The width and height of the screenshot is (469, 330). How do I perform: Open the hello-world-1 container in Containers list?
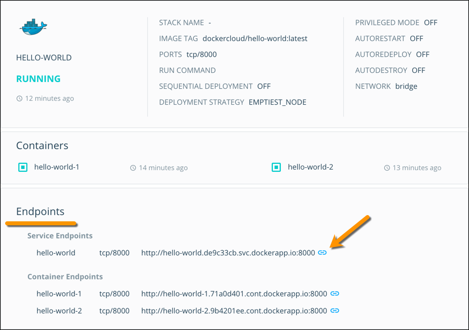pyautogui.click(x=56, y=167)
